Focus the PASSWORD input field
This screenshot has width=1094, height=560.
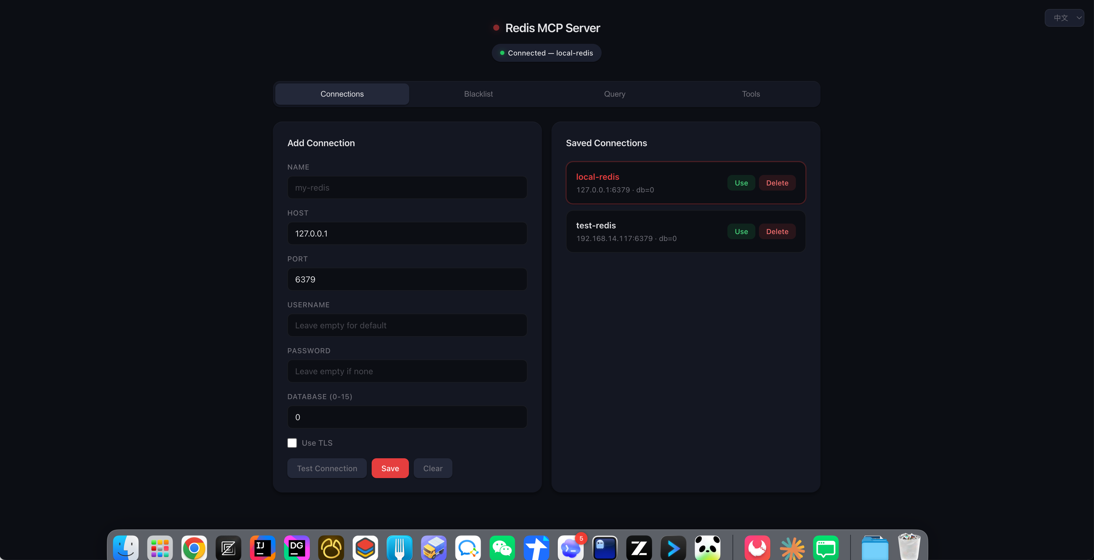pyautogui.click(x=407, y=371)
